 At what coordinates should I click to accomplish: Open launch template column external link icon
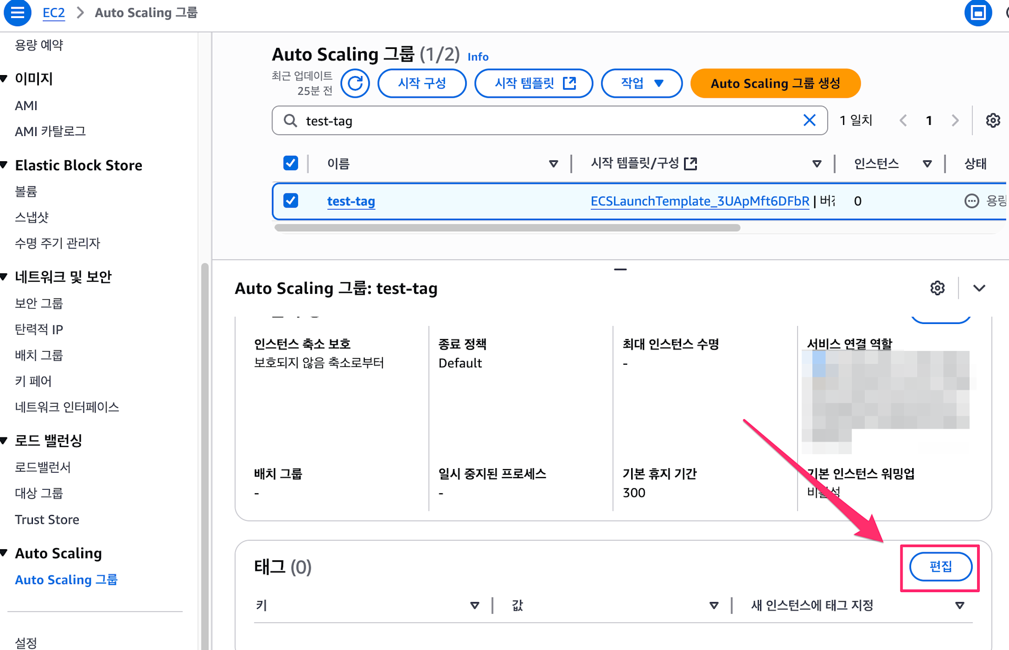[690, 163]
